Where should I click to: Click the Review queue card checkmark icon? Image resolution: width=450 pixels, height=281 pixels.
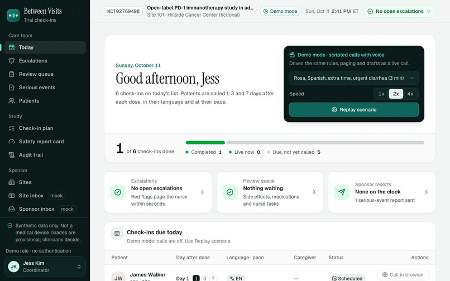click(230, 192)
